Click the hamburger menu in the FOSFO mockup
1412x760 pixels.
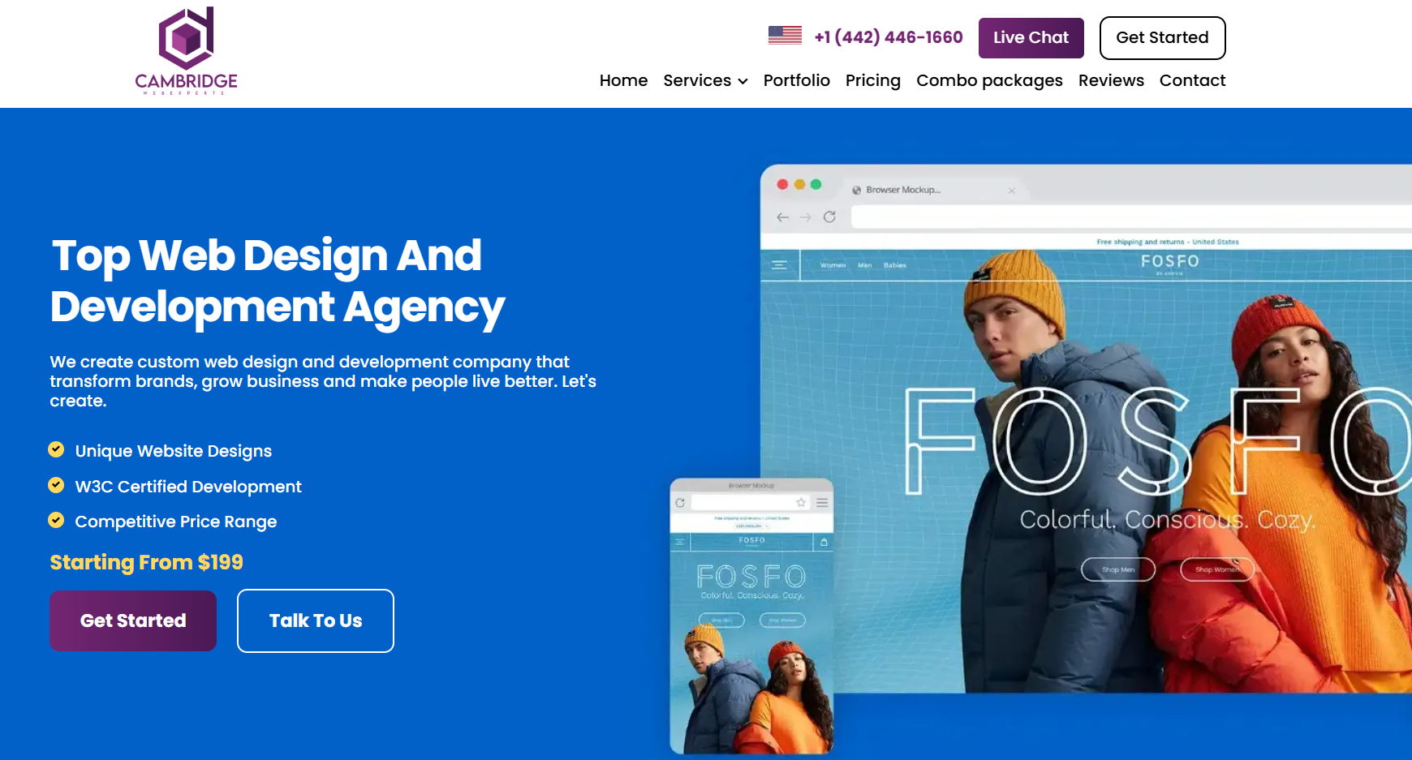coord(780,265)
